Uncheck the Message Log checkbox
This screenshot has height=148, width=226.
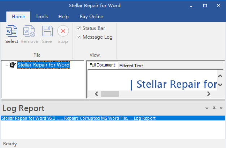pyautogui.click(x=79, y=37)
